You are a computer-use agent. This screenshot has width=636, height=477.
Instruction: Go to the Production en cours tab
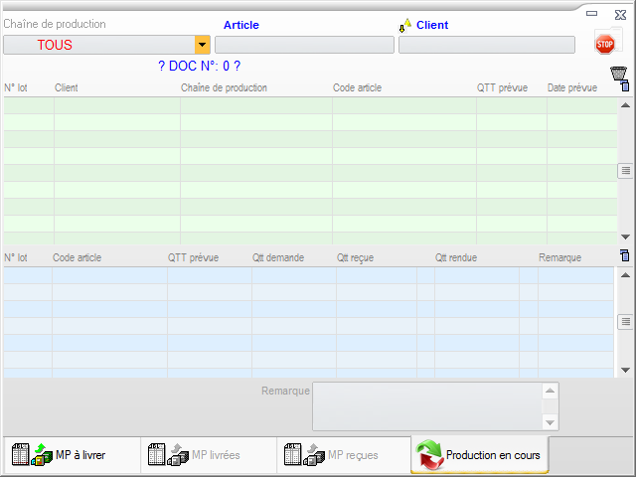(x=479, y=455)
